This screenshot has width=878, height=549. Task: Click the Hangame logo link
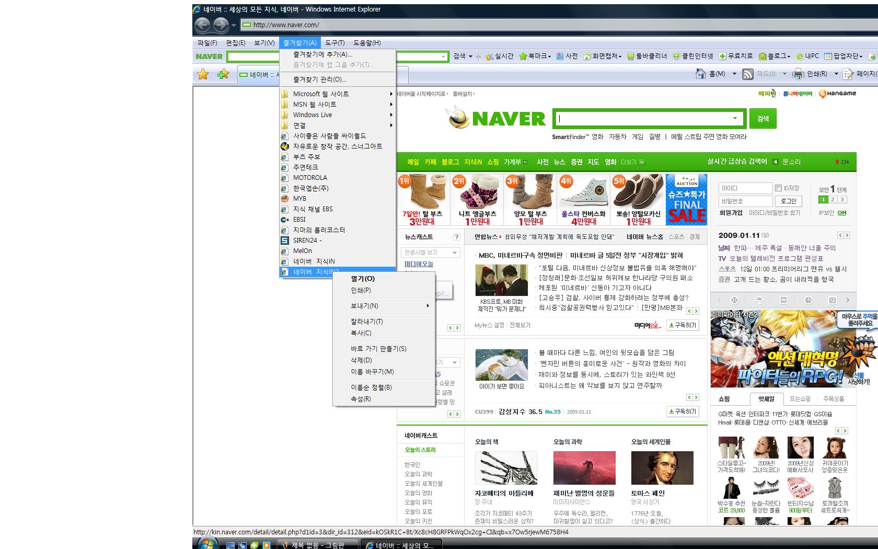(x=837, y=94)
